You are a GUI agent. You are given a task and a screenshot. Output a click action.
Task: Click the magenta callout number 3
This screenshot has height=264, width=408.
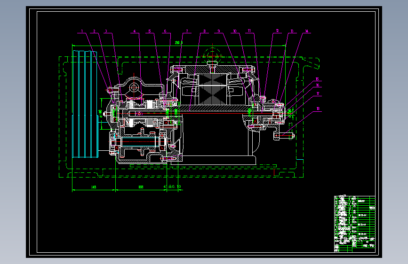106,31
